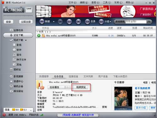Image resolution: width=157 pixels, height=118 pixels.
Task: Click the 视频预览 button
Action: tap(81, 87)
